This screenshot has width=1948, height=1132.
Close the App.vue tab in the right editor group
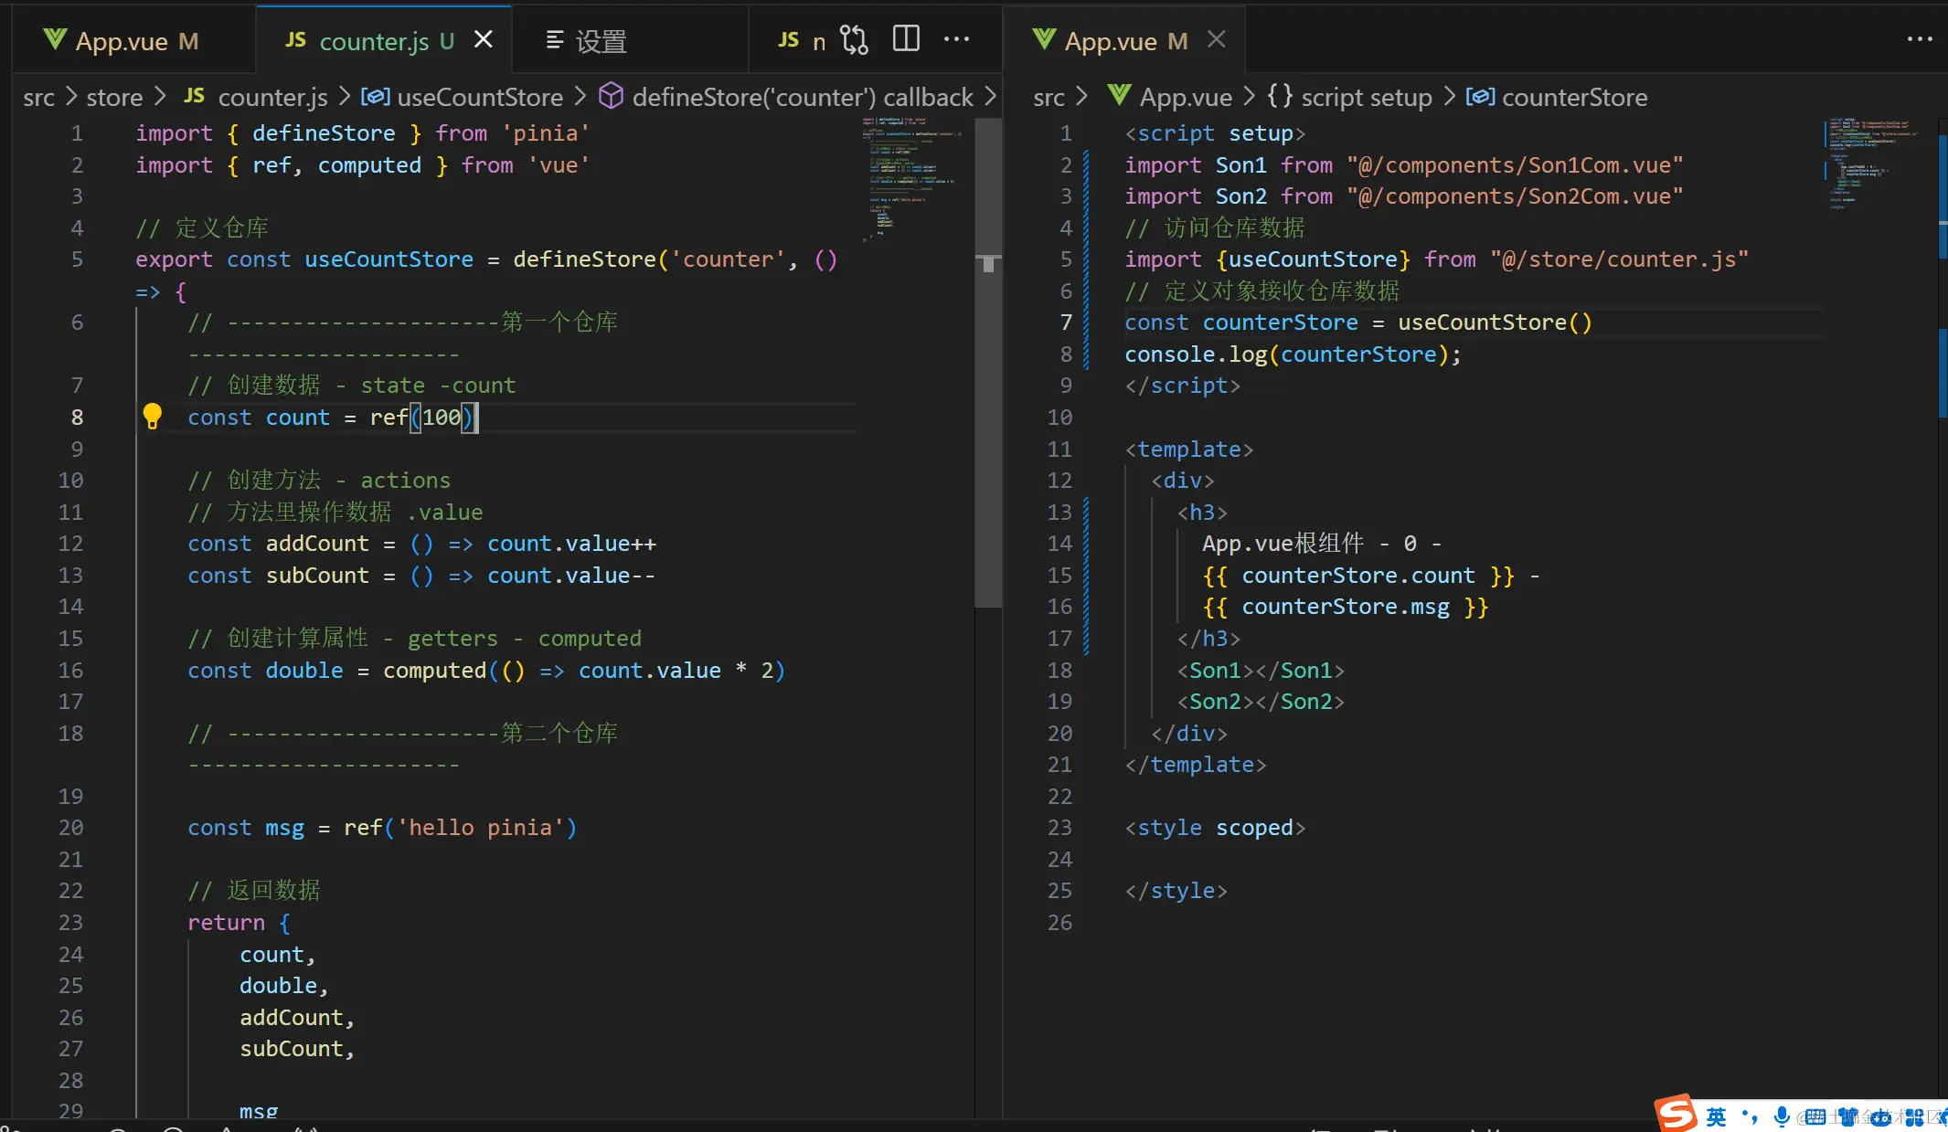pyautogui.click(x=1216, y=39)
